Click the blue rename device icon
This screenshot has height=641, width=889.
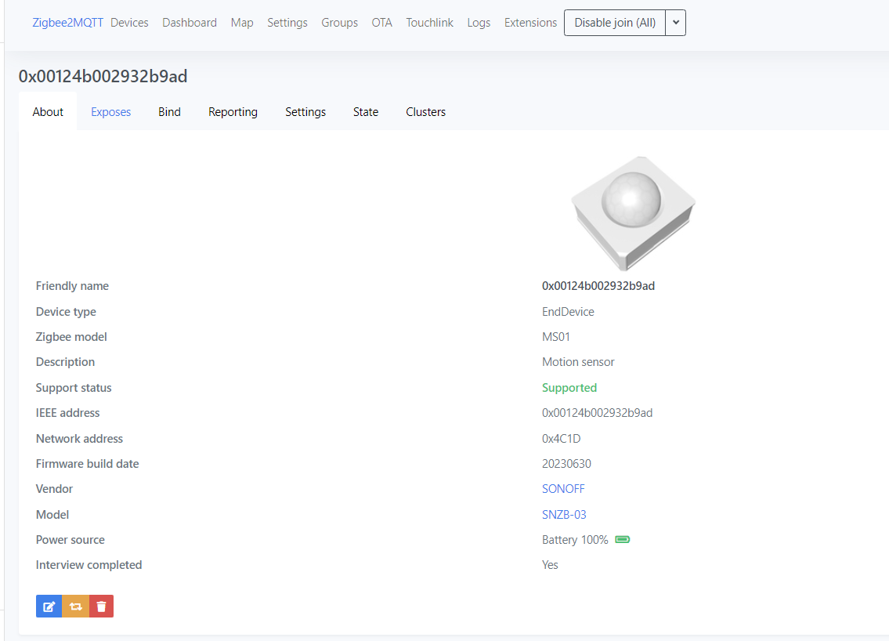(49, 607)
